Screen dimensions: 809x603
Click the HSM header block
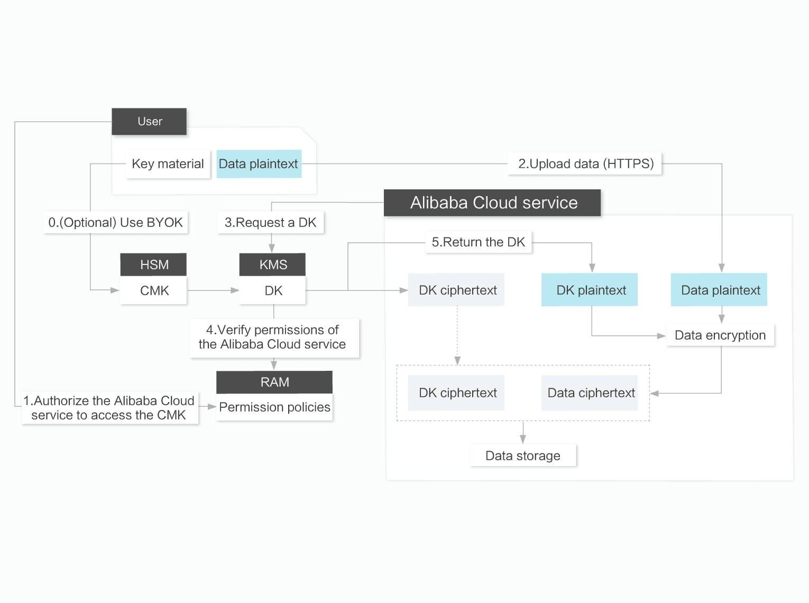point(154,264)
